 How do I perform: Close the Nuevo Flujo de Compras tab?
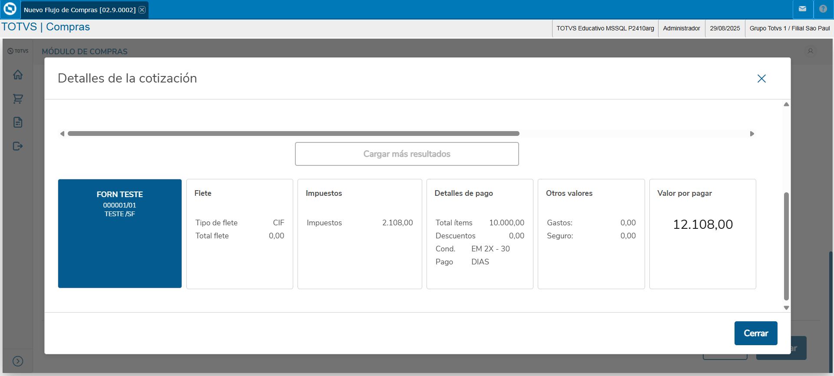coord(142,10)
